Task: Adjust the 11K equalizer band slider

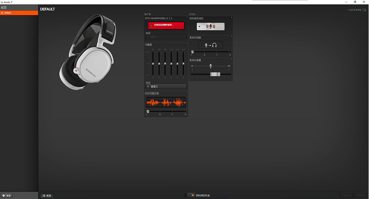Action: (183, 64)
